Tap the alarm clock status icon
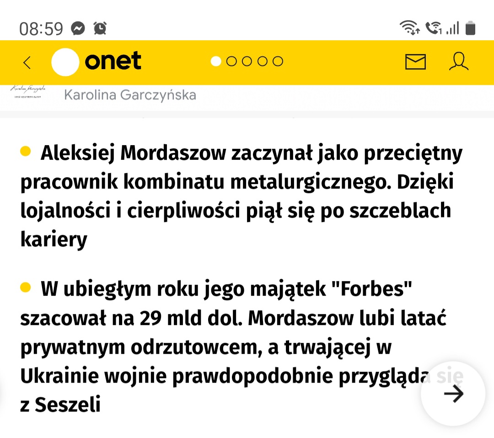 (100, 28)
